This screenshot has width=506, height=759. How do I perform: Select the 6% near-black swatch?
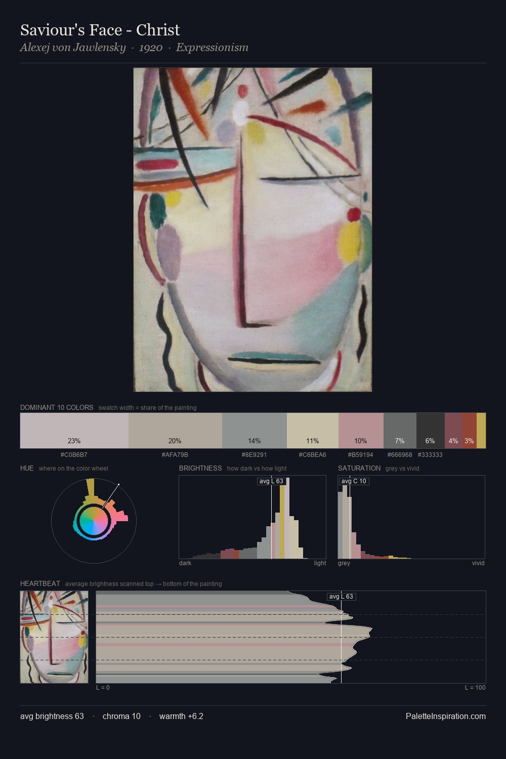pyautogui.click(x=431, y=431)
